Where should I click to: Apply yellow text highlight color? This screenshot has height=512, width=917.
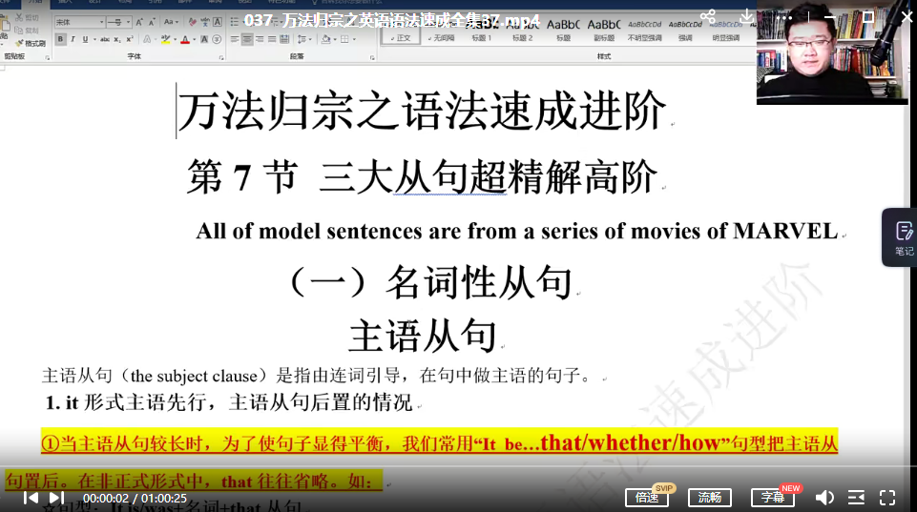click(165, 39)
